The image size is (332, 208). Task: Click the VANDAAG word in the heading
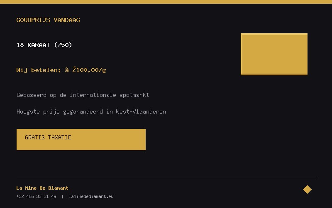[67, 20]
